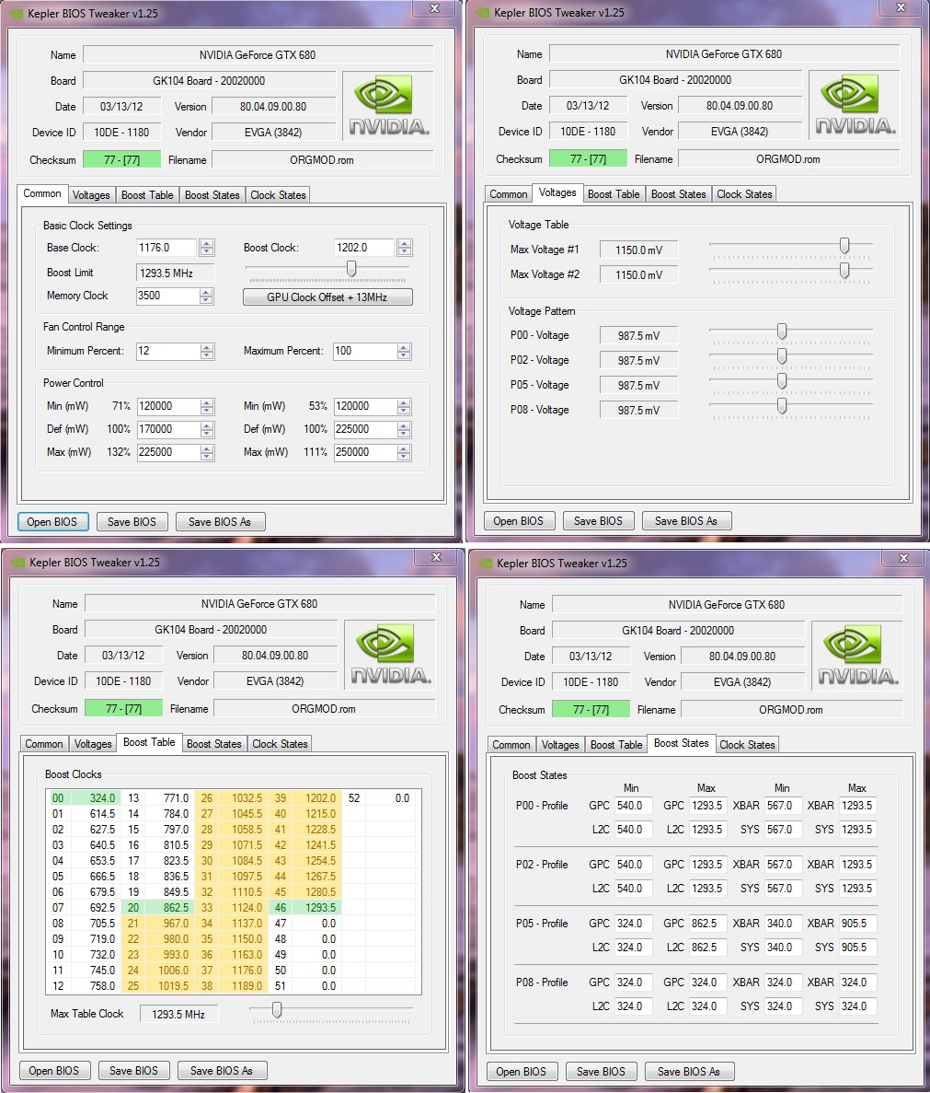The height and width of the screenshot is (1093, 930).
Task: Open Clock States tab in Boost Table window
Action: (280, 744)
